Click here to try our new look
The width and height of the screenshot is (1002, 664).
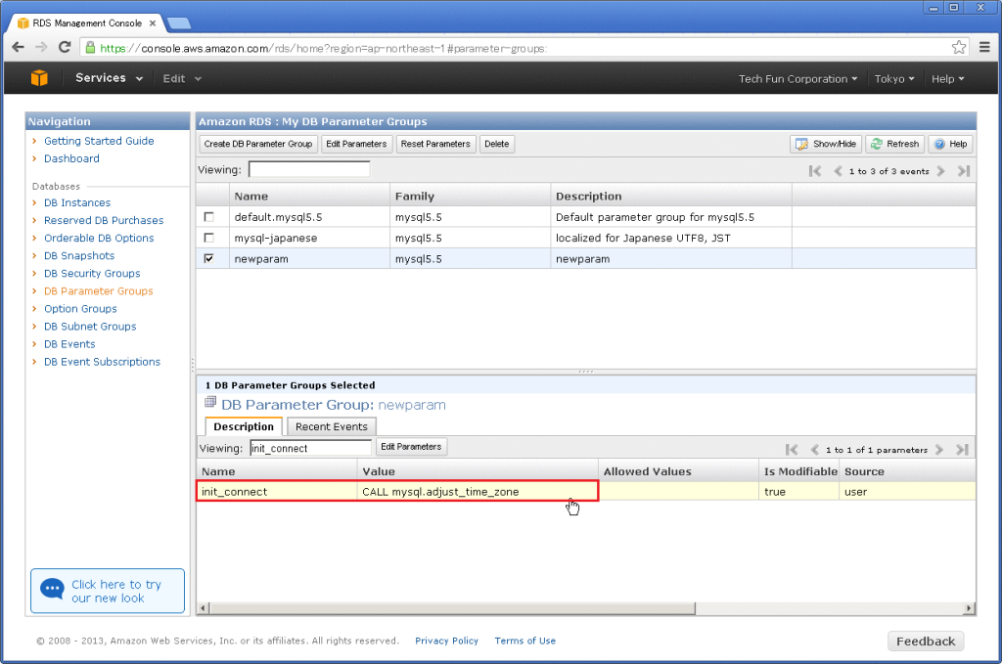pyautogui.click(x=108, y=591)
